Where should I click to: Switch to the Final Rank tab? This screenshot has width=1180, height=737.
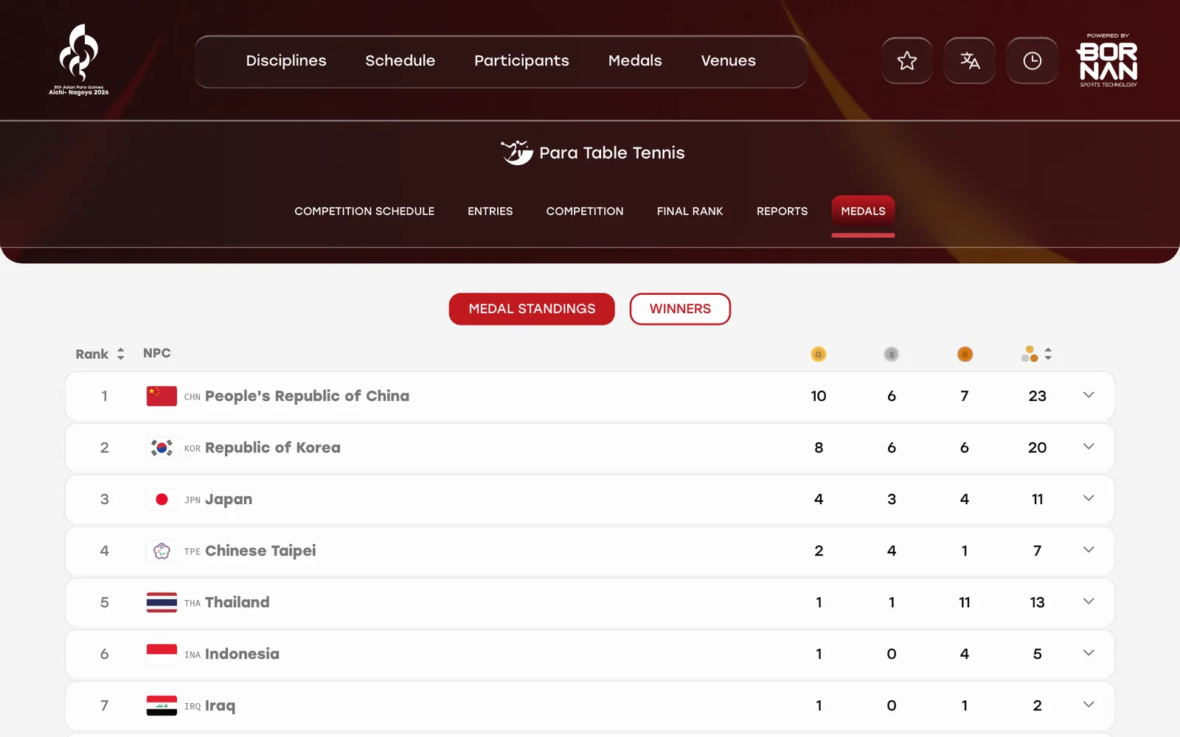coord(690,212)
